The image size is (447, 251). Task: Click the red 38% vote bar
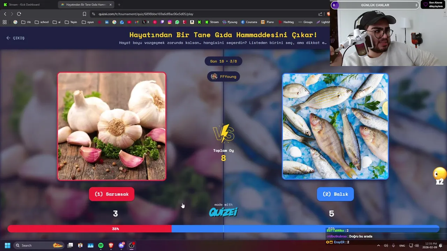tap(89, 229)
